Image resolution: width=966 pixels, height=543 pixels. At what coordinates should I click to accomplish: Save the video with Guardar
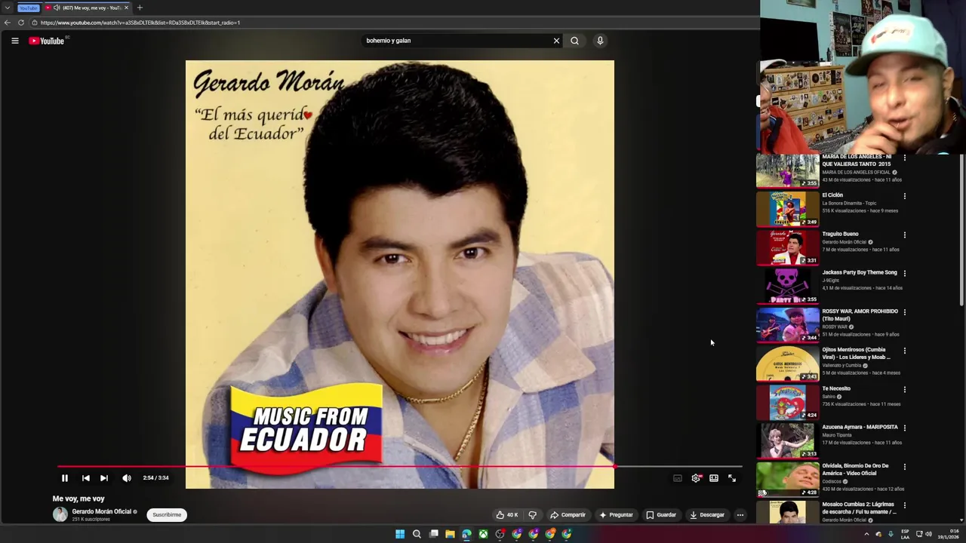661,515
